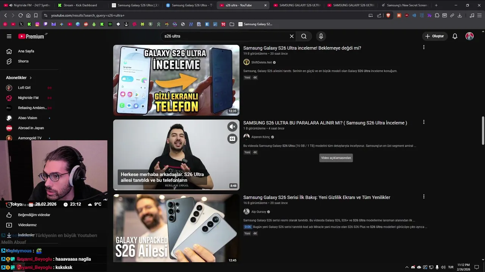The image size is (485, 272).
Task: Open browser downloads icon
Action: (x=460, y=15)
